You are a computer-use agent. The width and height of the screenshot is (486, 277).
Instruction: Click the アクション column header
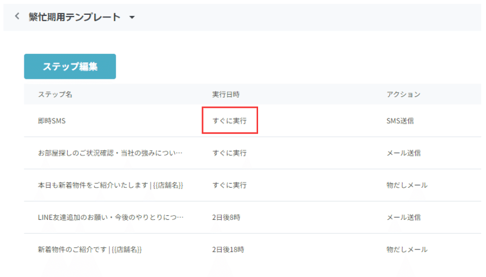[404, 95]
